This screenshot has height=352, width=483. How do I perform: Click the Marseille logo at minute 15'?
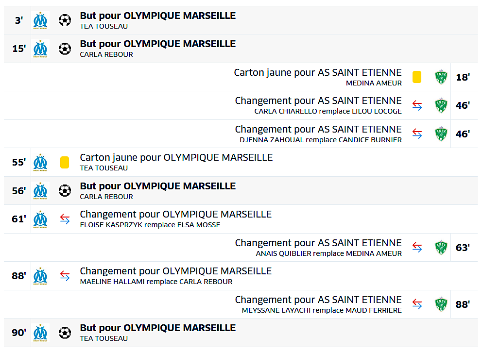point(41,49)
